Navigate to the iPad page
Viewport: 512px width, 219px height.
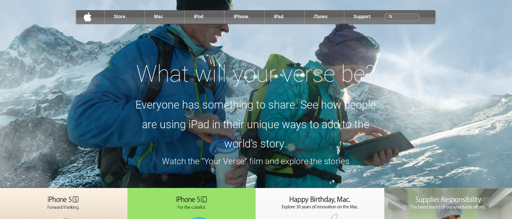point(279,17)
